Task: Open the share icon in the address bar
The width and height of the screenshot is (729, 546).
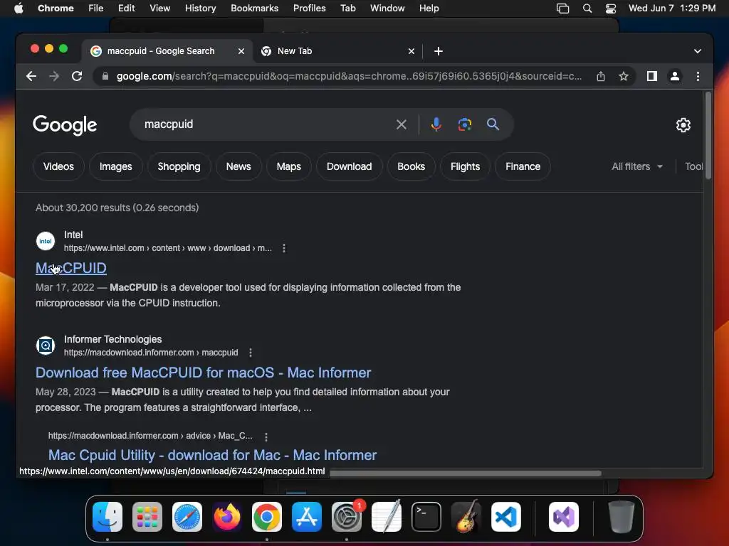Action: point(601,76)
